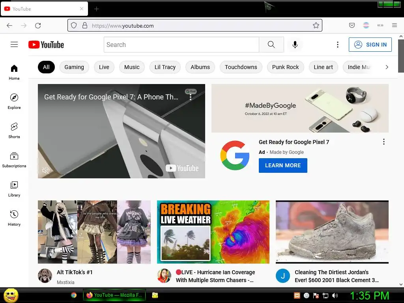Click the blue J channel avatar
Viewport: 404px width, 303px height.
[282, 276]
